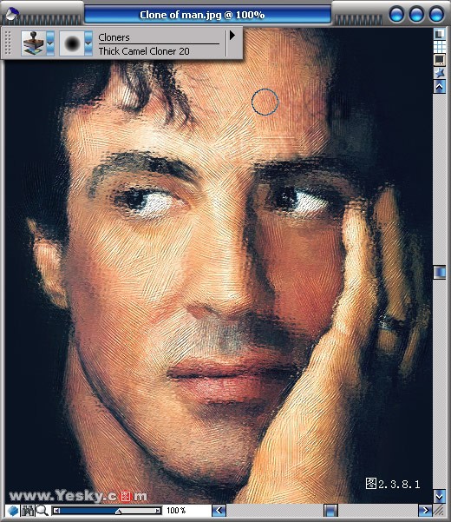Click the drawing mode icon in status bar
Screen dimensions: 451x522
[13, 511]
